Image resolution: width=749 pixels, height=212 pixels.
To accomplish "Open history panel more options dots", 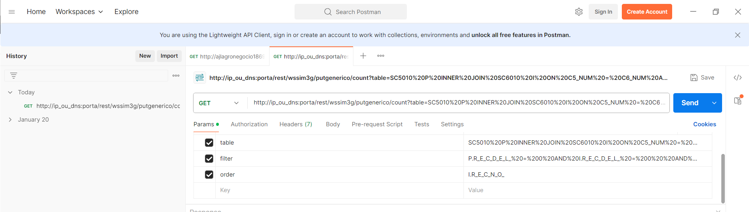I will 176,76.
